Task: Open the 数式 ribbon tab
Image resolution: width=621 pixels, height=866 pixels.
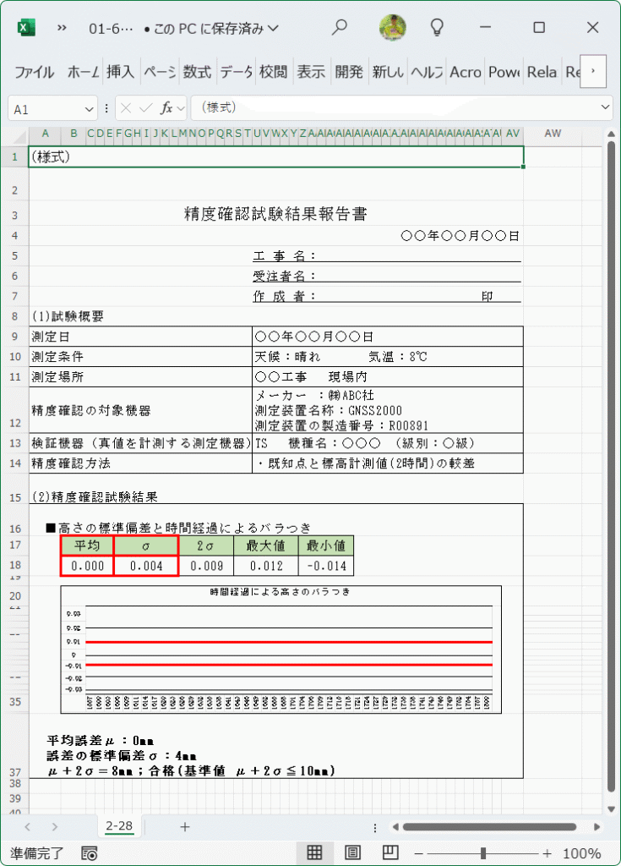Action: click(x=197, y=72)
